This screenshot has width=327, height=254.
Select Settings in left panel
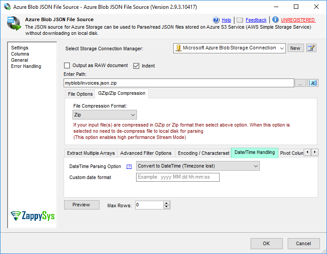[19, 48]
